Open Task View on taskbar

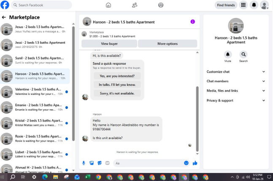pos(23,177)
